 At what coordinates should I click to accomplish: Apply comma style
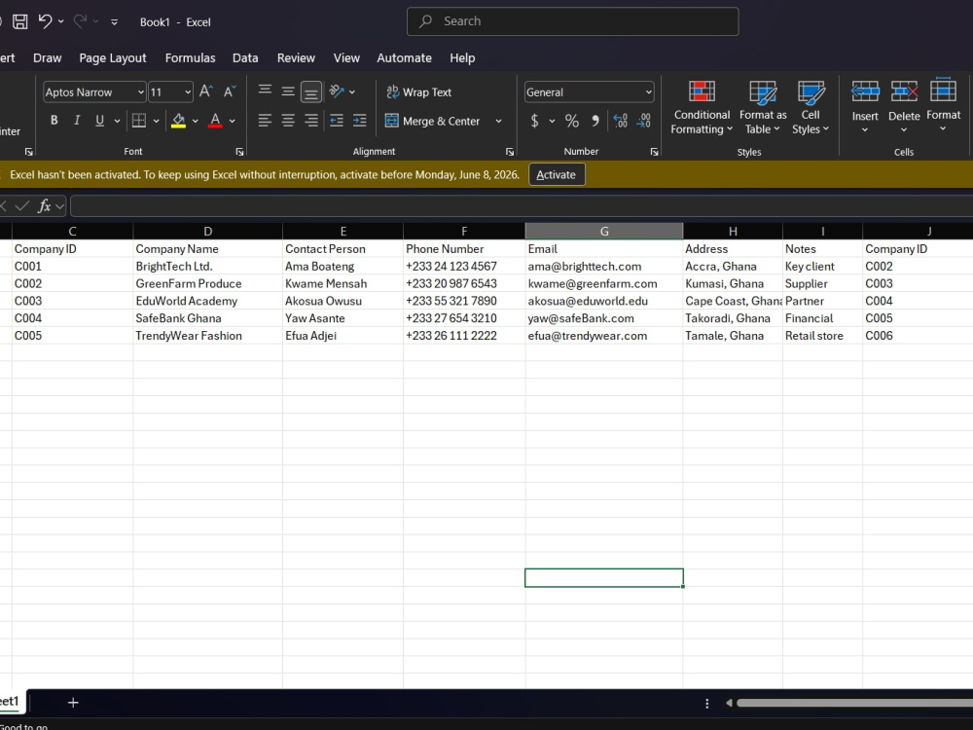click(x=595, y=121)
